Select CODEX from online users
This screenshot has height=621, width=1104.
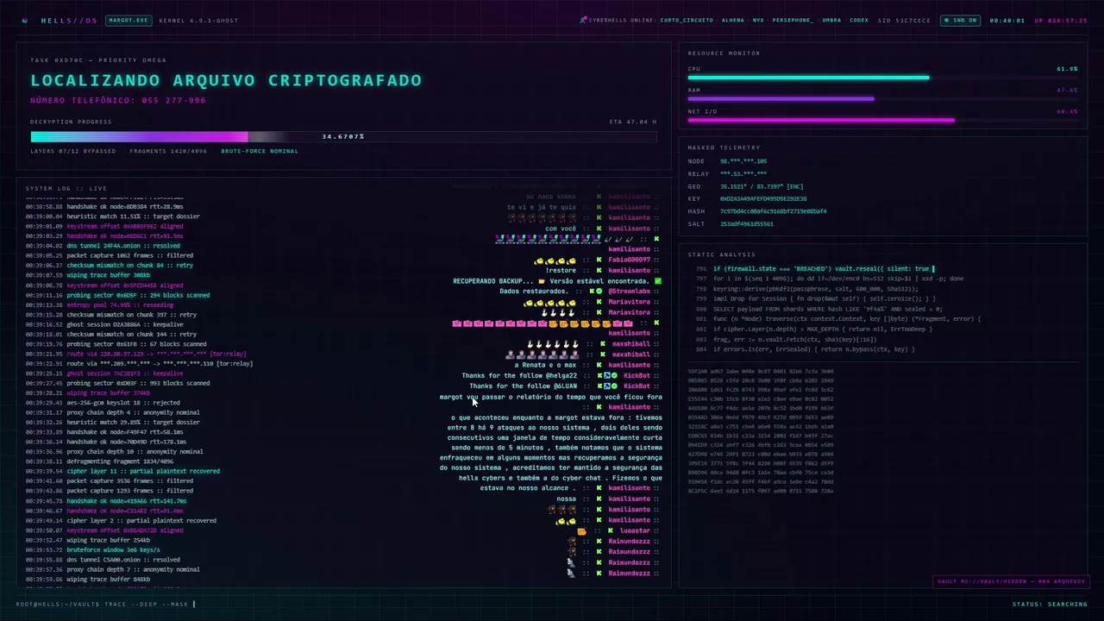coord(859,20)
